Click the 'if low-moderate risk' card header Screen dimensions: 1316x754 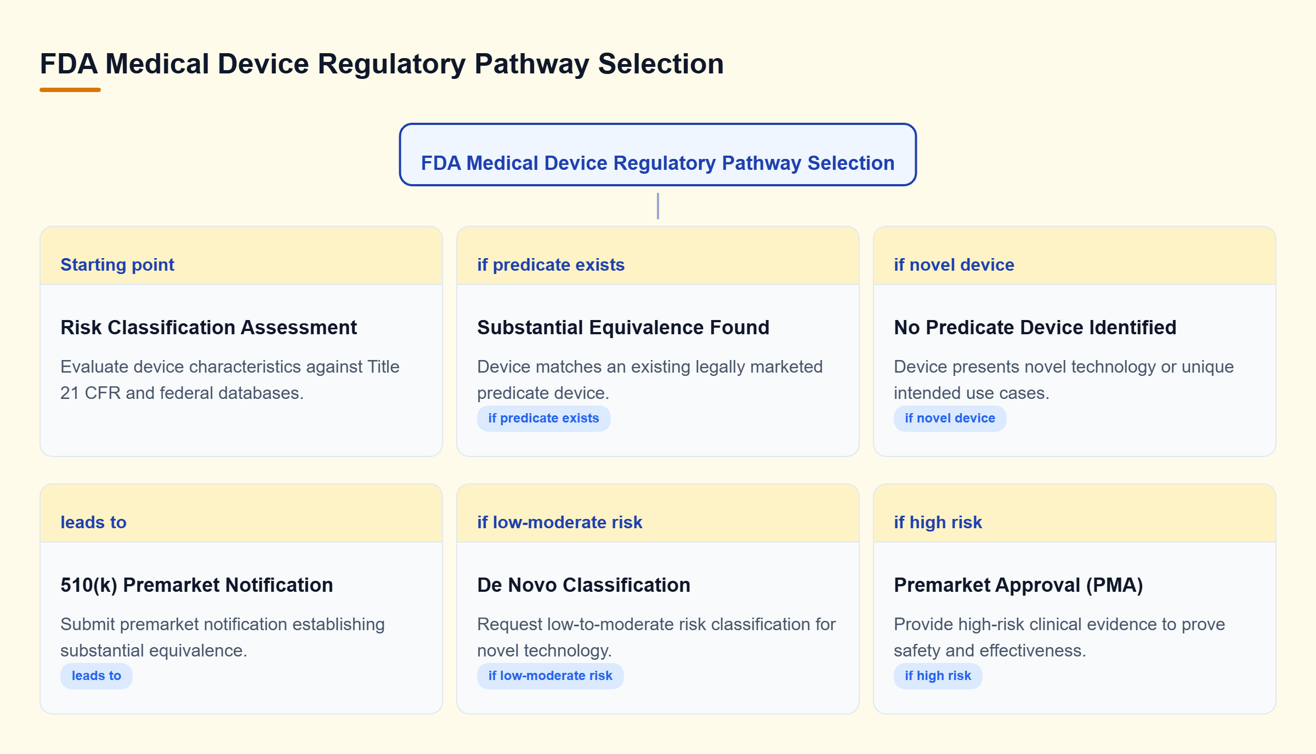pyautogui.click(x=657, y=513)
